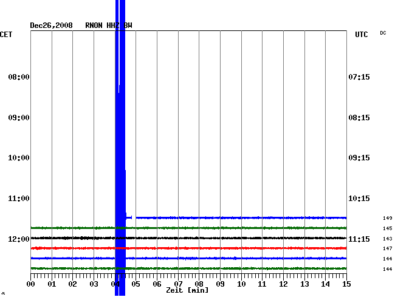Screen dimensions: 395x300
Task: Click the 08:00 CET time label
Action: pos(19,77)
